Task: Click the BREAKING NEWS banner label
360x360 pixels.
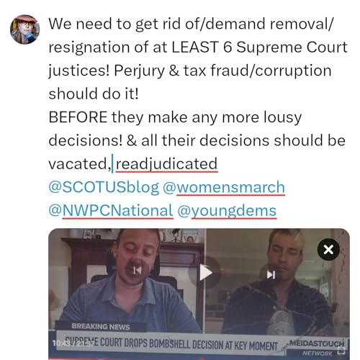Action: click(x=101, y=327)
